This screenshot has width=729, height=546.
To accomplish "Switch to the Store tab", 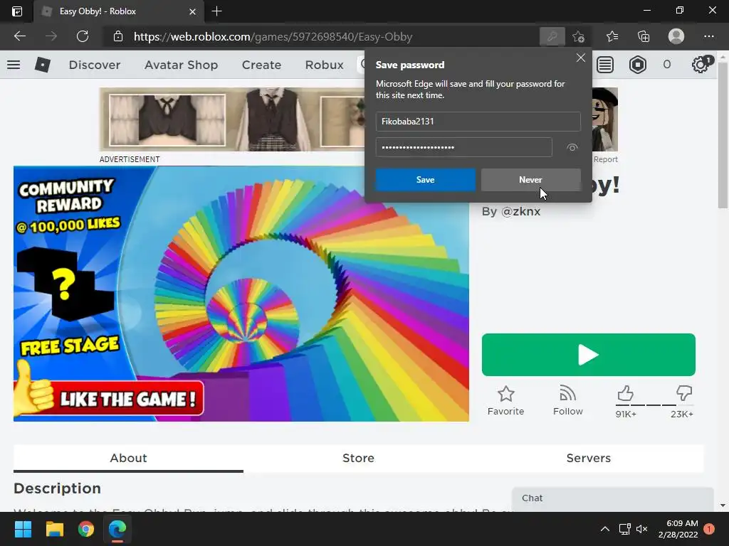I will tap(358, 459).
